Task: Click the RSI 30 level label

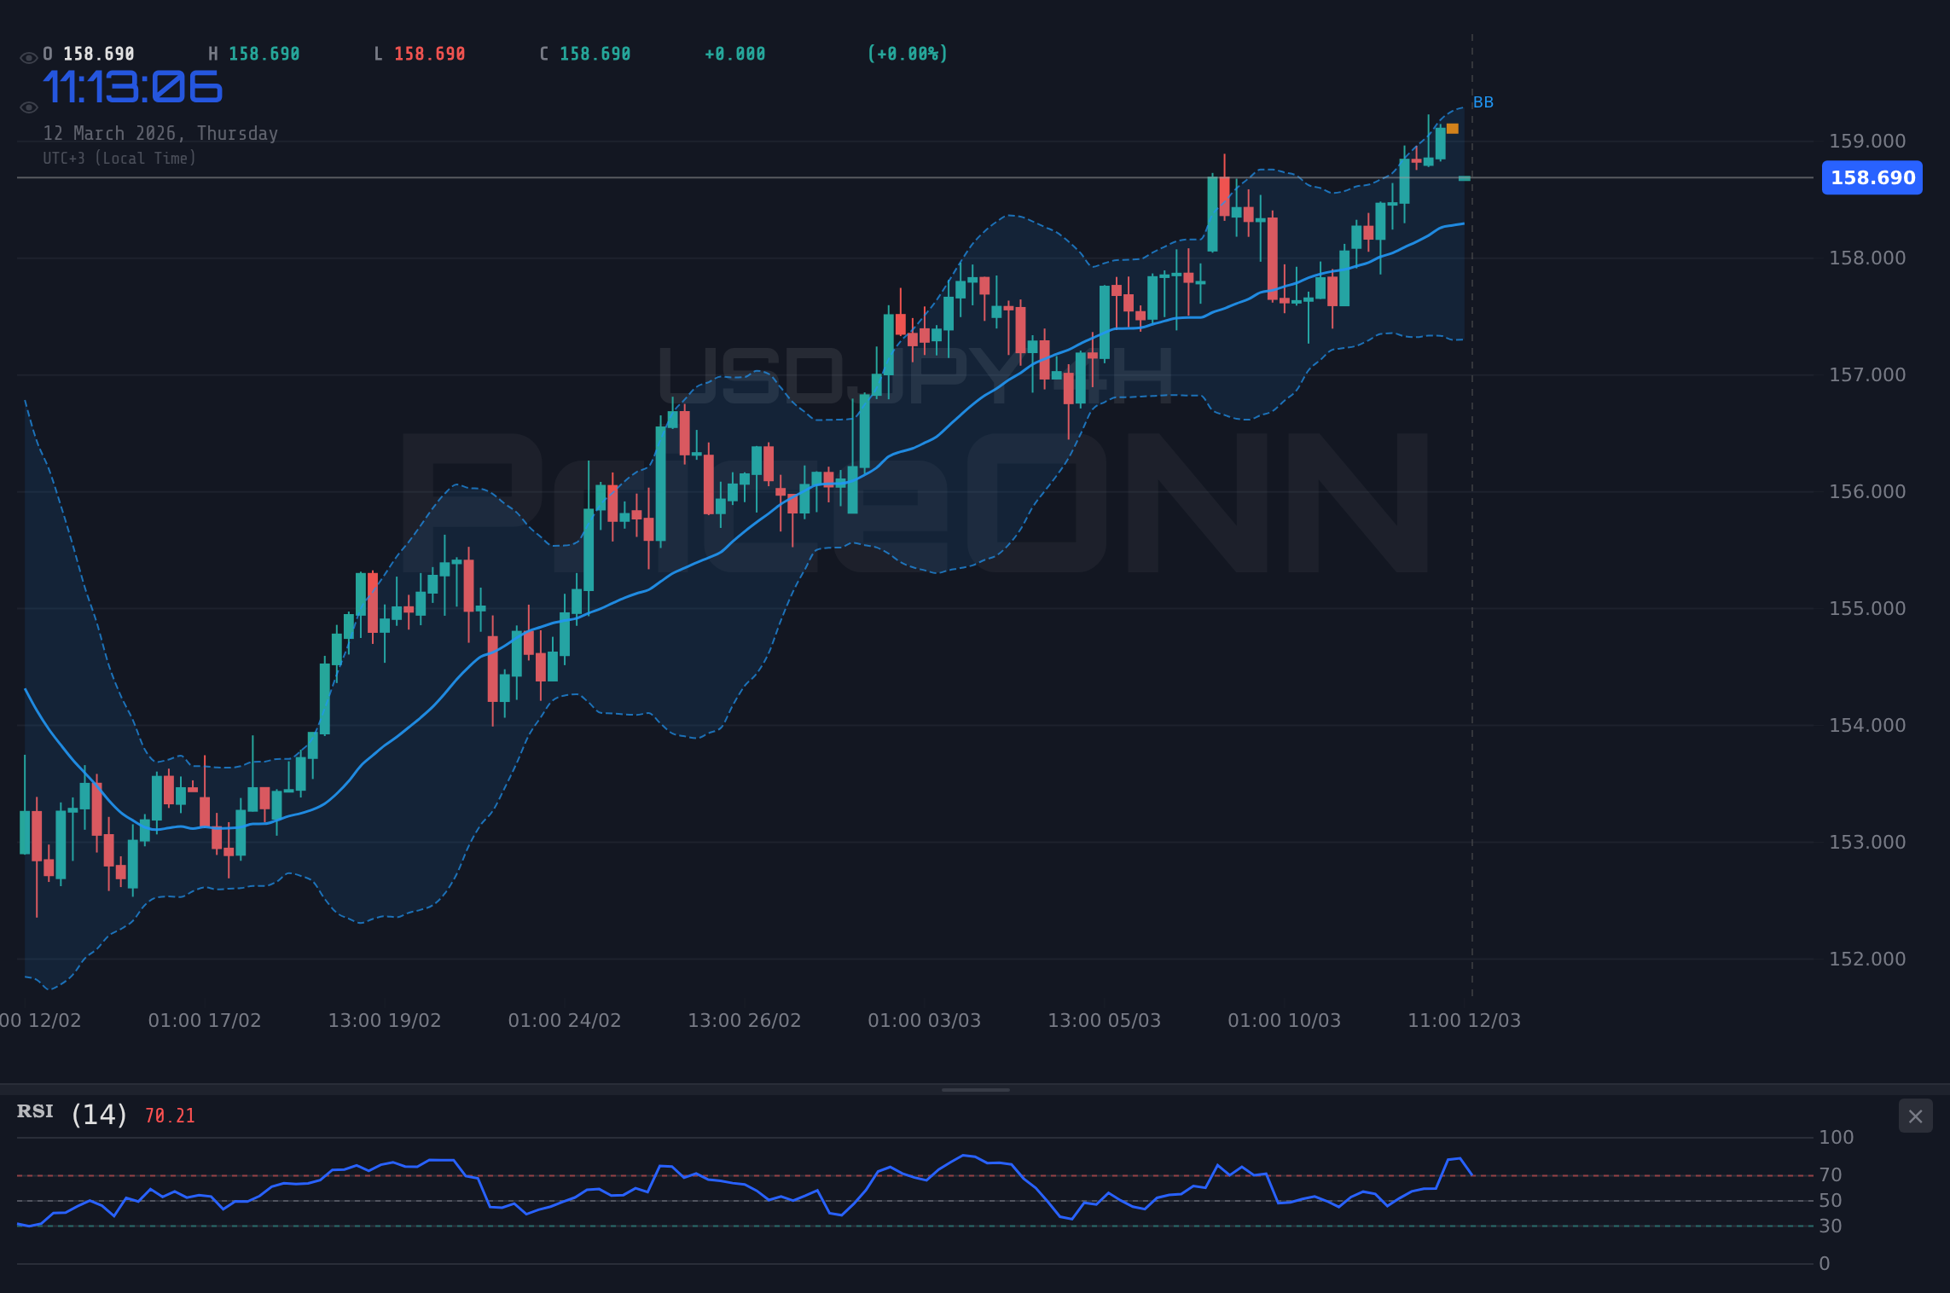Action: [1831, 1226]
